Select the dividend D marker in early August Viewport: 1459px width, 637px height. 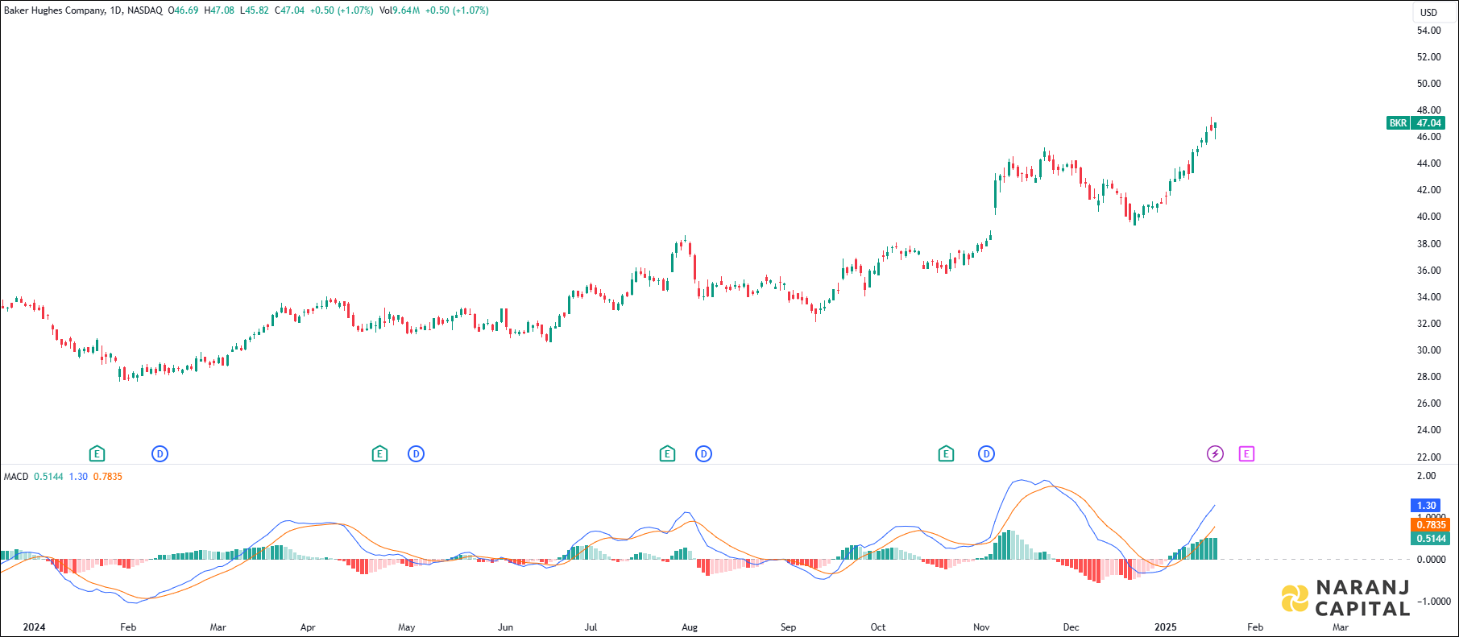703,454
